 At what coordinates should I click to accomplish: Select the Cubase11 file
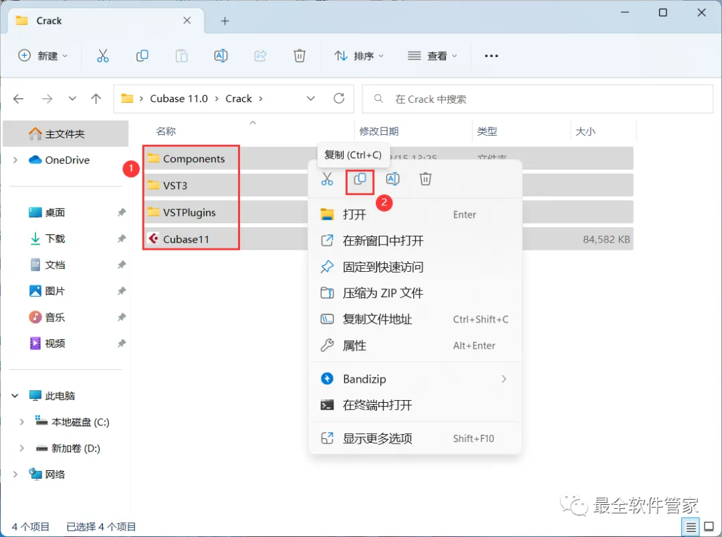coord(178,239)
